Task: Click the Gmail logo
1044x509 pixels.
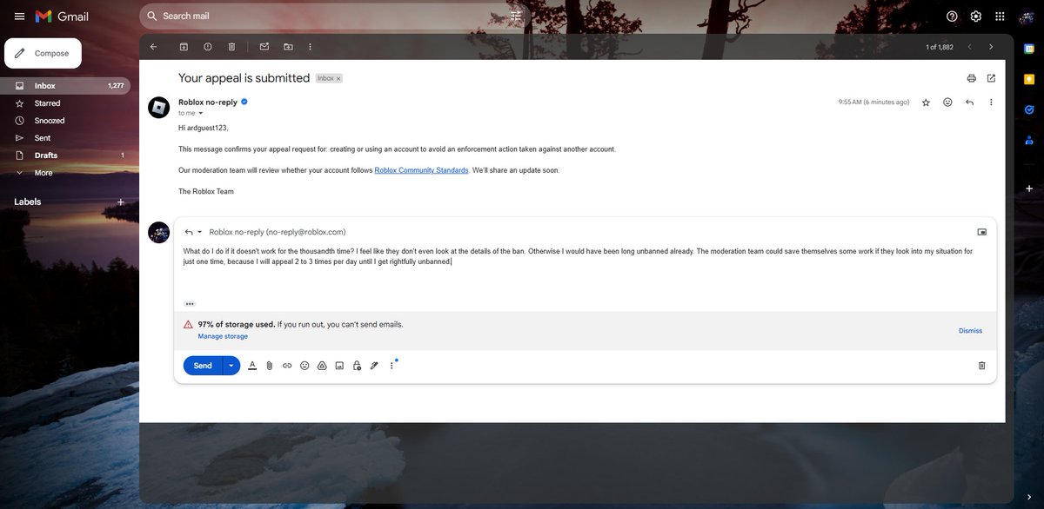Action: click(x=62, y=16)
